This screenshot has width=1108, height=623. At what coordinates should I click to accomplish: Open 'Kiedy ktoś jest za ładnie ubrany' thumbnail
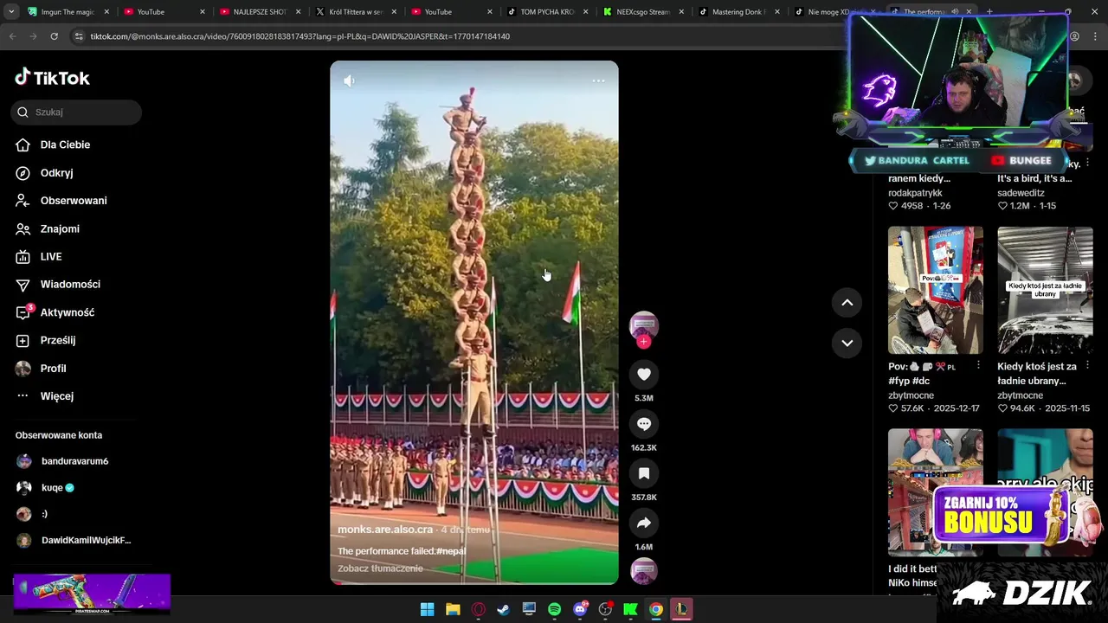pos(1045,290)
